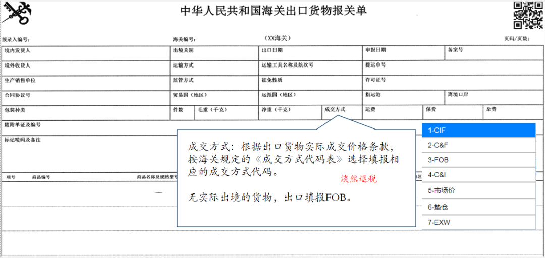Click the 贸易国（地区） field
Screen dimensions: 545x258
click(x=214, y=98)
